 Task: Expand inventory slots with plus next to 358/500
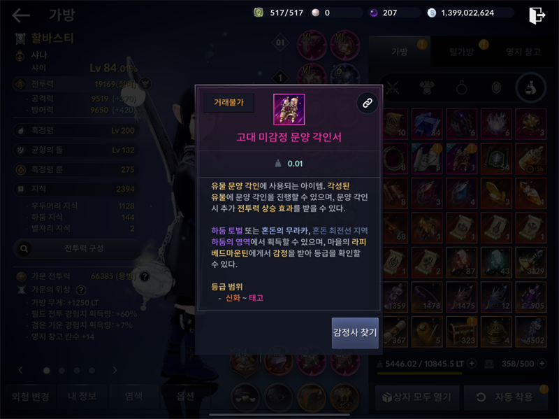pyautogui.click(x=542, y=364)
